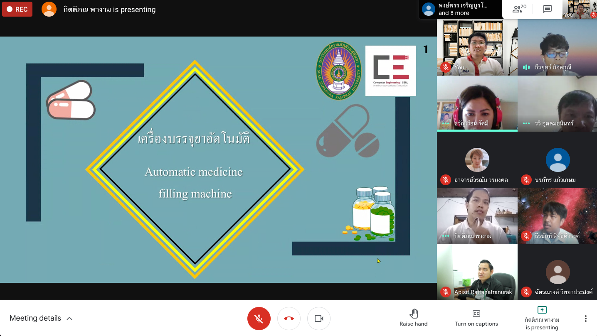Click the presenter avatar at top left

click(x=49, y=9)
